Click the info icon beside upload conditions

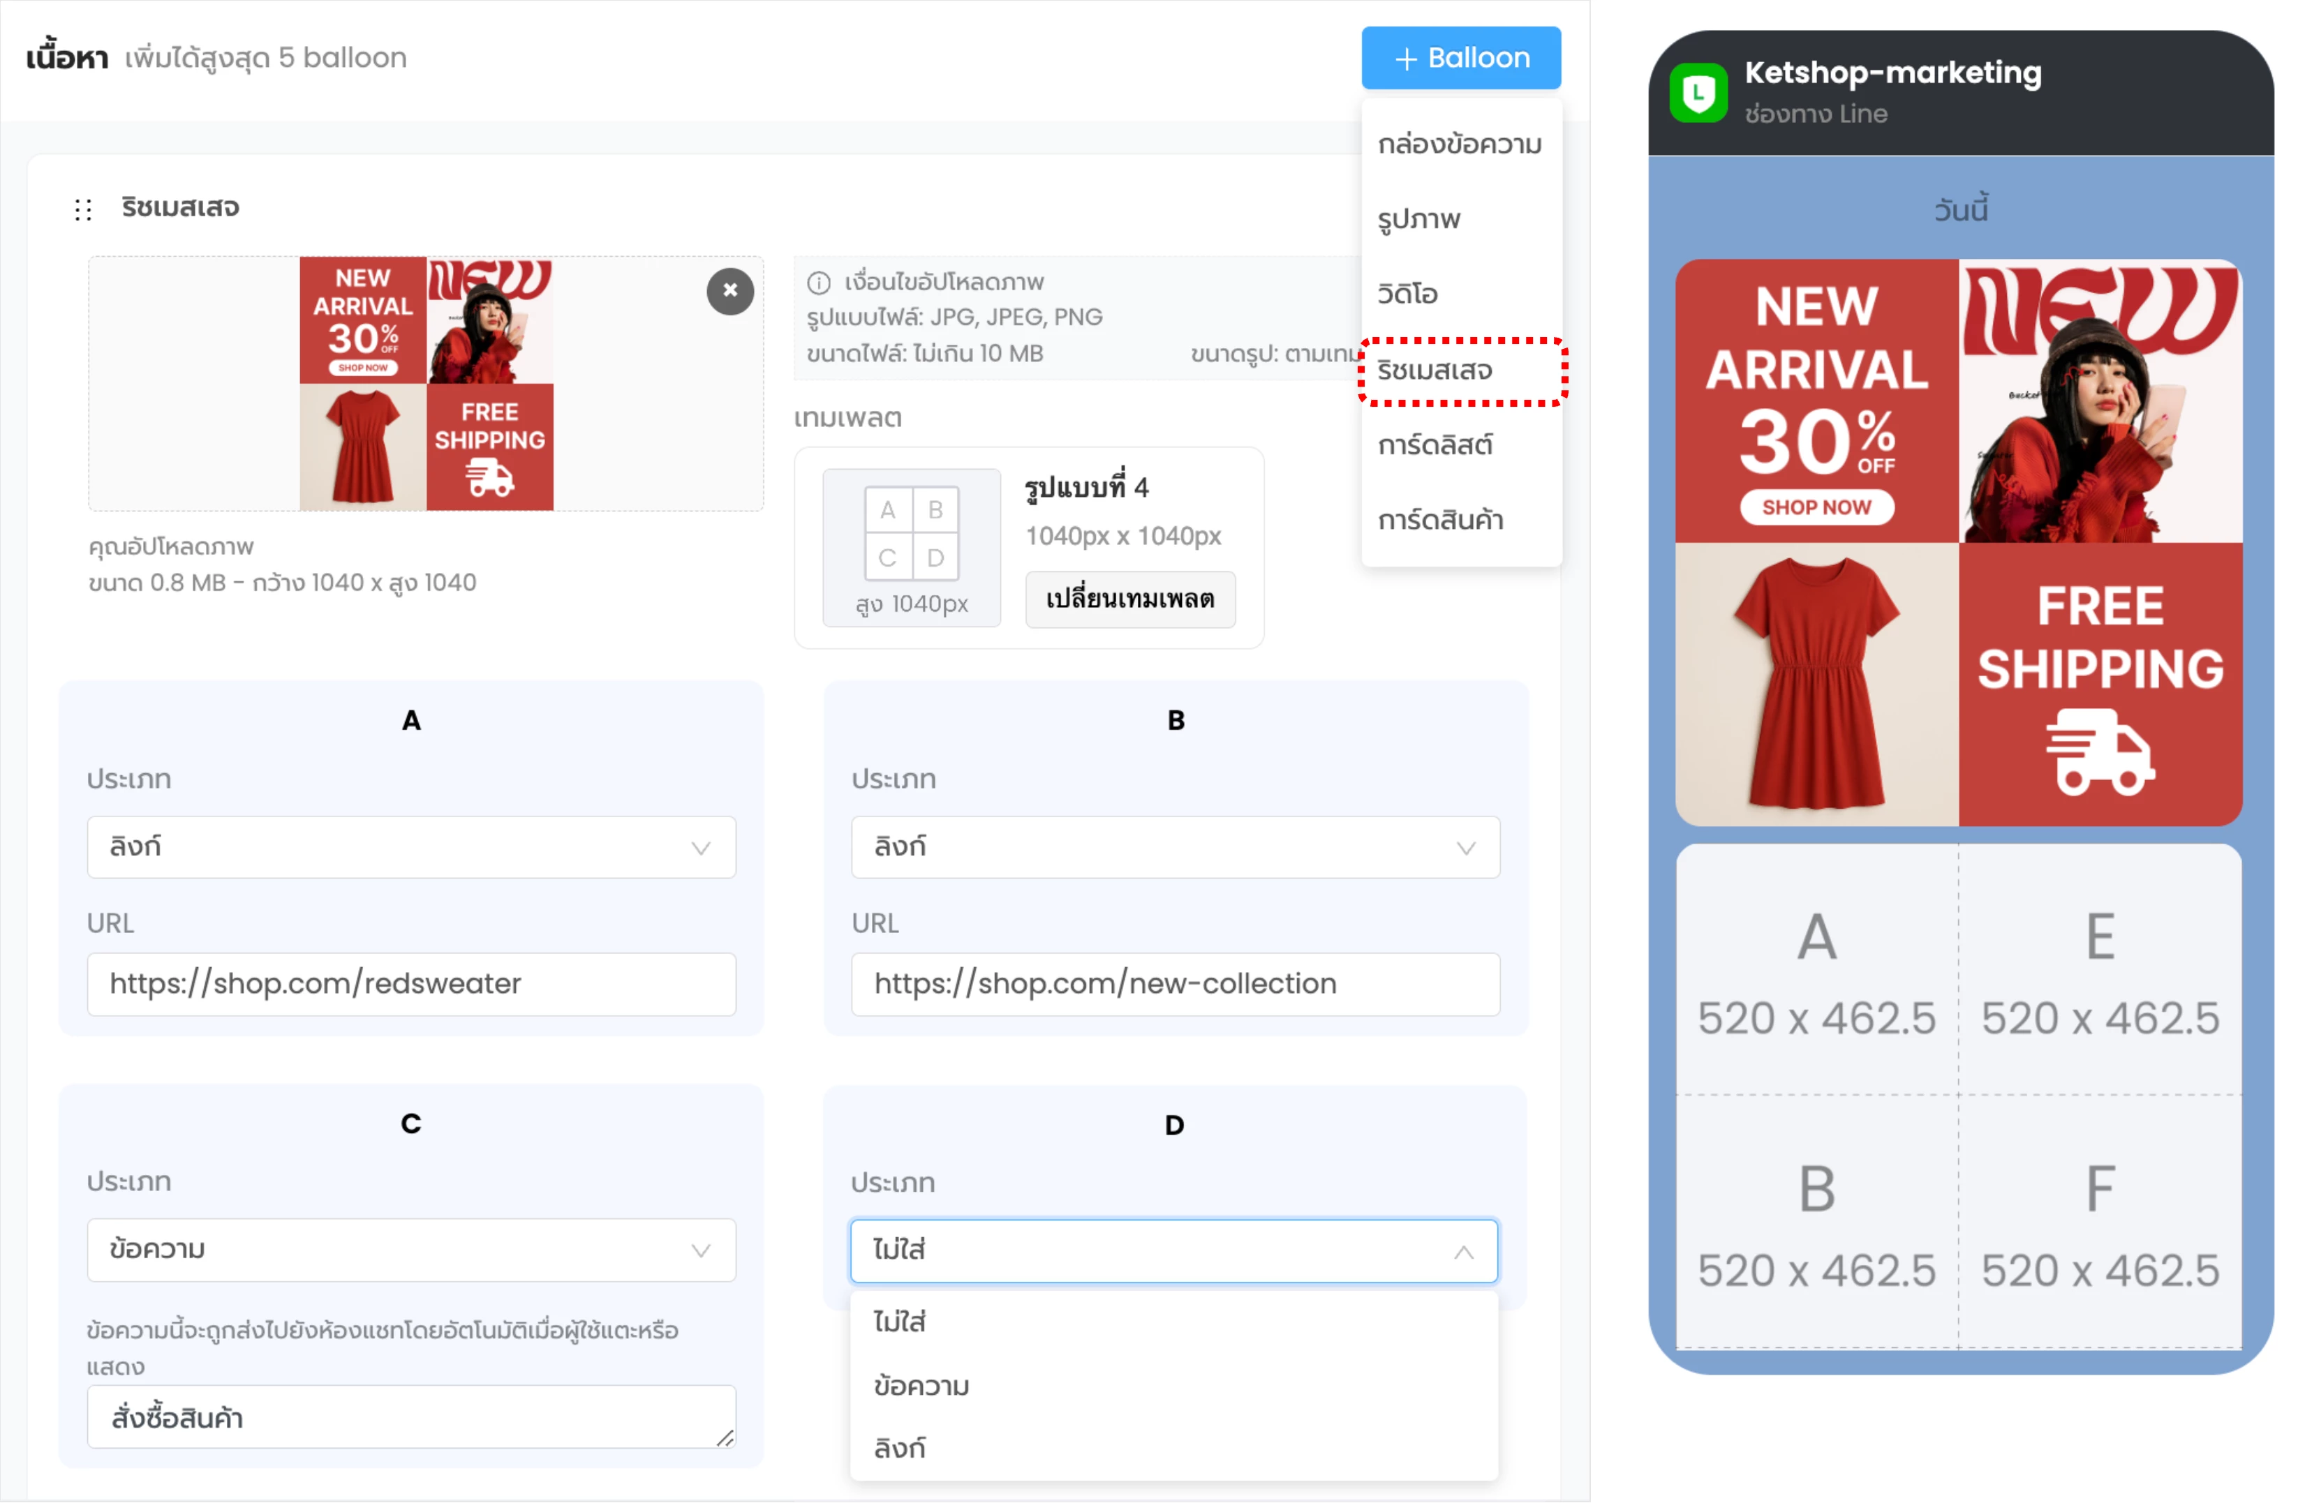coord(818,283)
